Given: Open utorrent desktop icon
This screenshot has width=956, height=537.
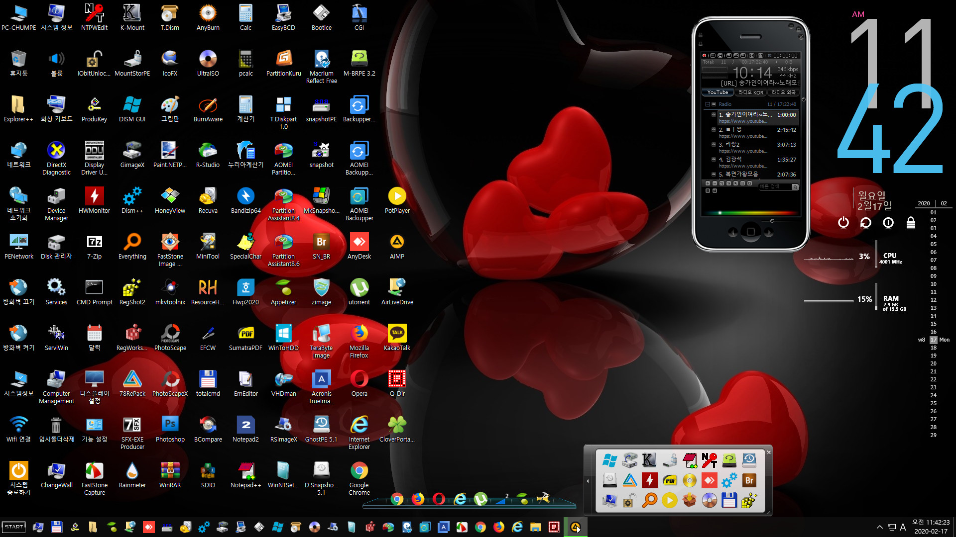Looking at the screenshot, I should [x=359, y=292].
